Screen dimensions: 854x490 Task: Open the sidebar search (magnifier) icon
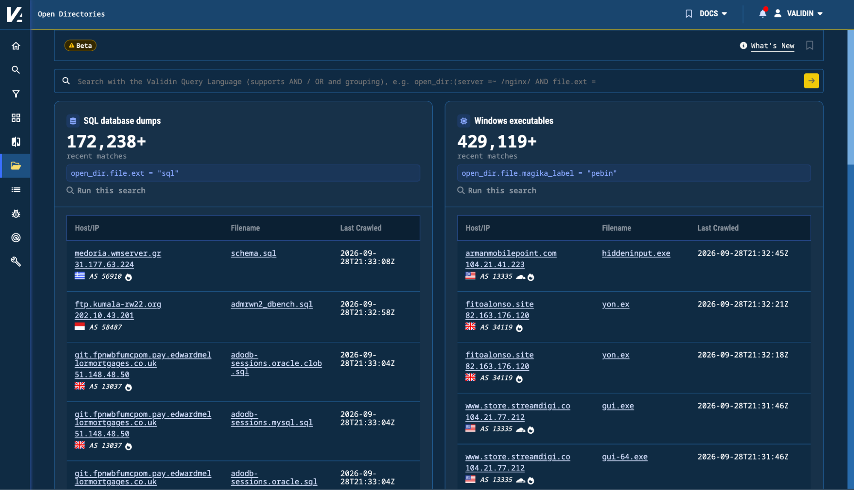(16, 70)
